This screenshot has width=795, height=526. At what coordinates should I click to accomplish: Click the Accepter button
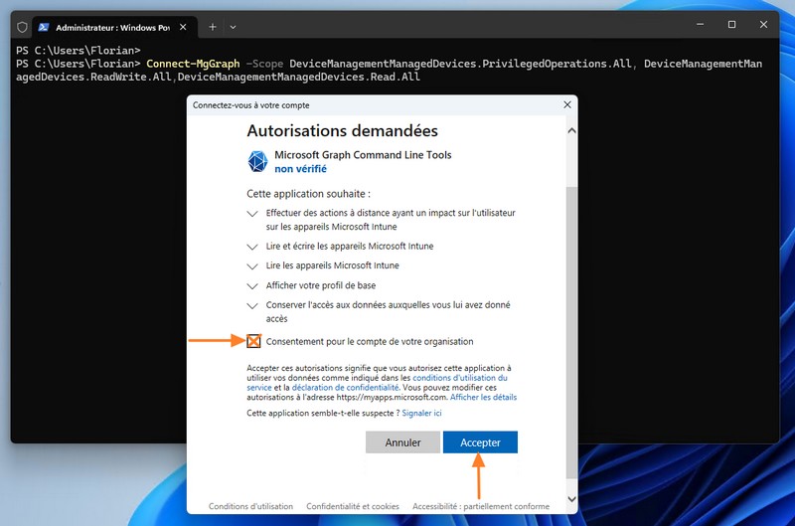(x=480, y=442)
